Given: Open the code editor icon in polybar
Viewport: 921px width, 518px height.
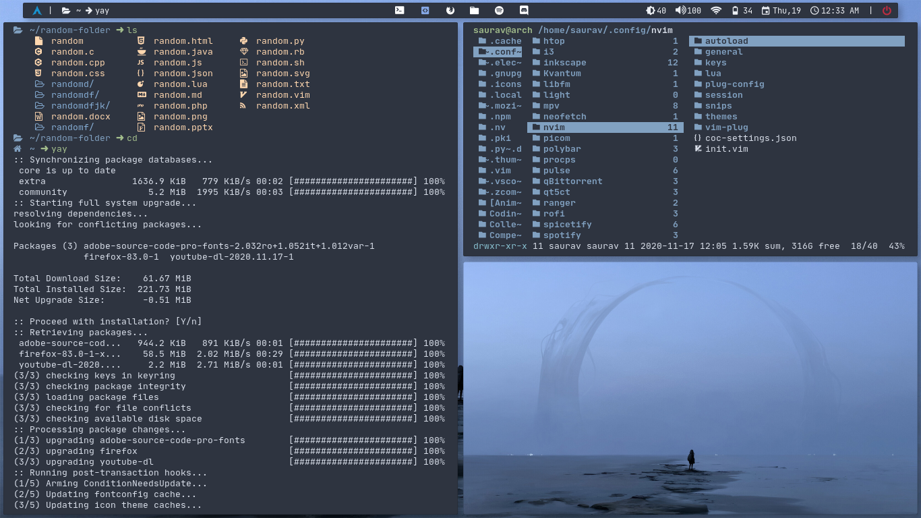Looking at the screenshot, I should tap(425, 10).
